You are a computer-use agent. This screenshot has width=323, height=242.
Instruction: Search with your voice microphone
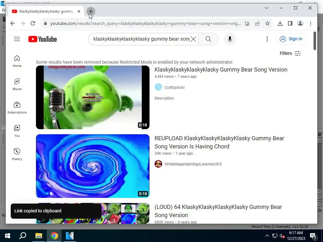tap(230, 39)
